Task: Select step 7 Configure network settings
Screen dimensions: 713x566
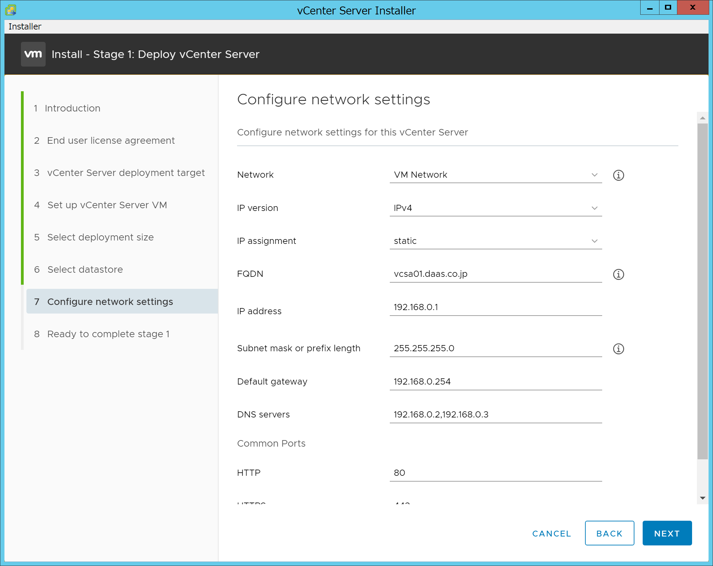Action: click(122, 301)
